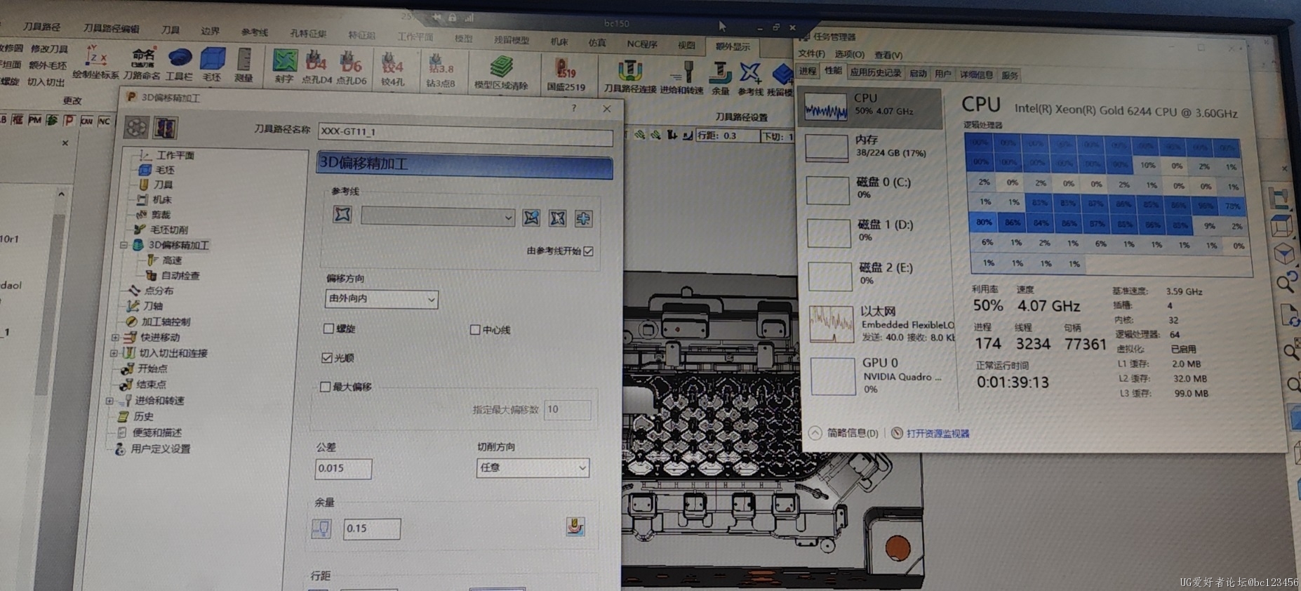
Task: Click the 绘制坐标系 axis icon
Action: [x=95, y=56]
